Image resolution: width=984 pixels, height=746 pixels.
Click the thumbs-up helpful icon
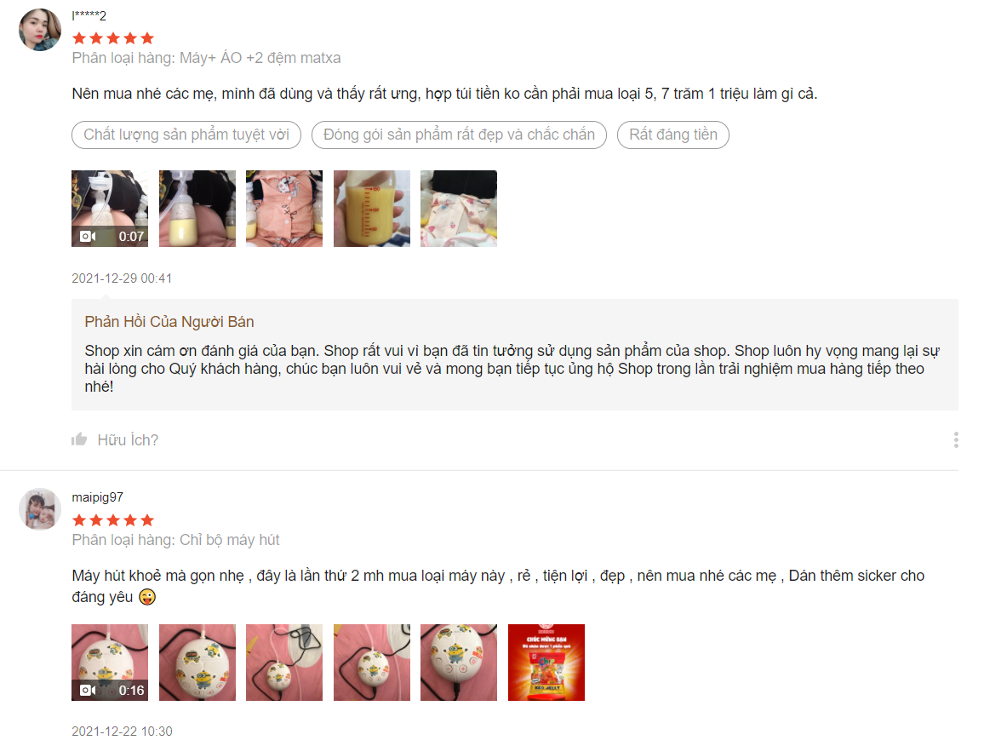79,439
